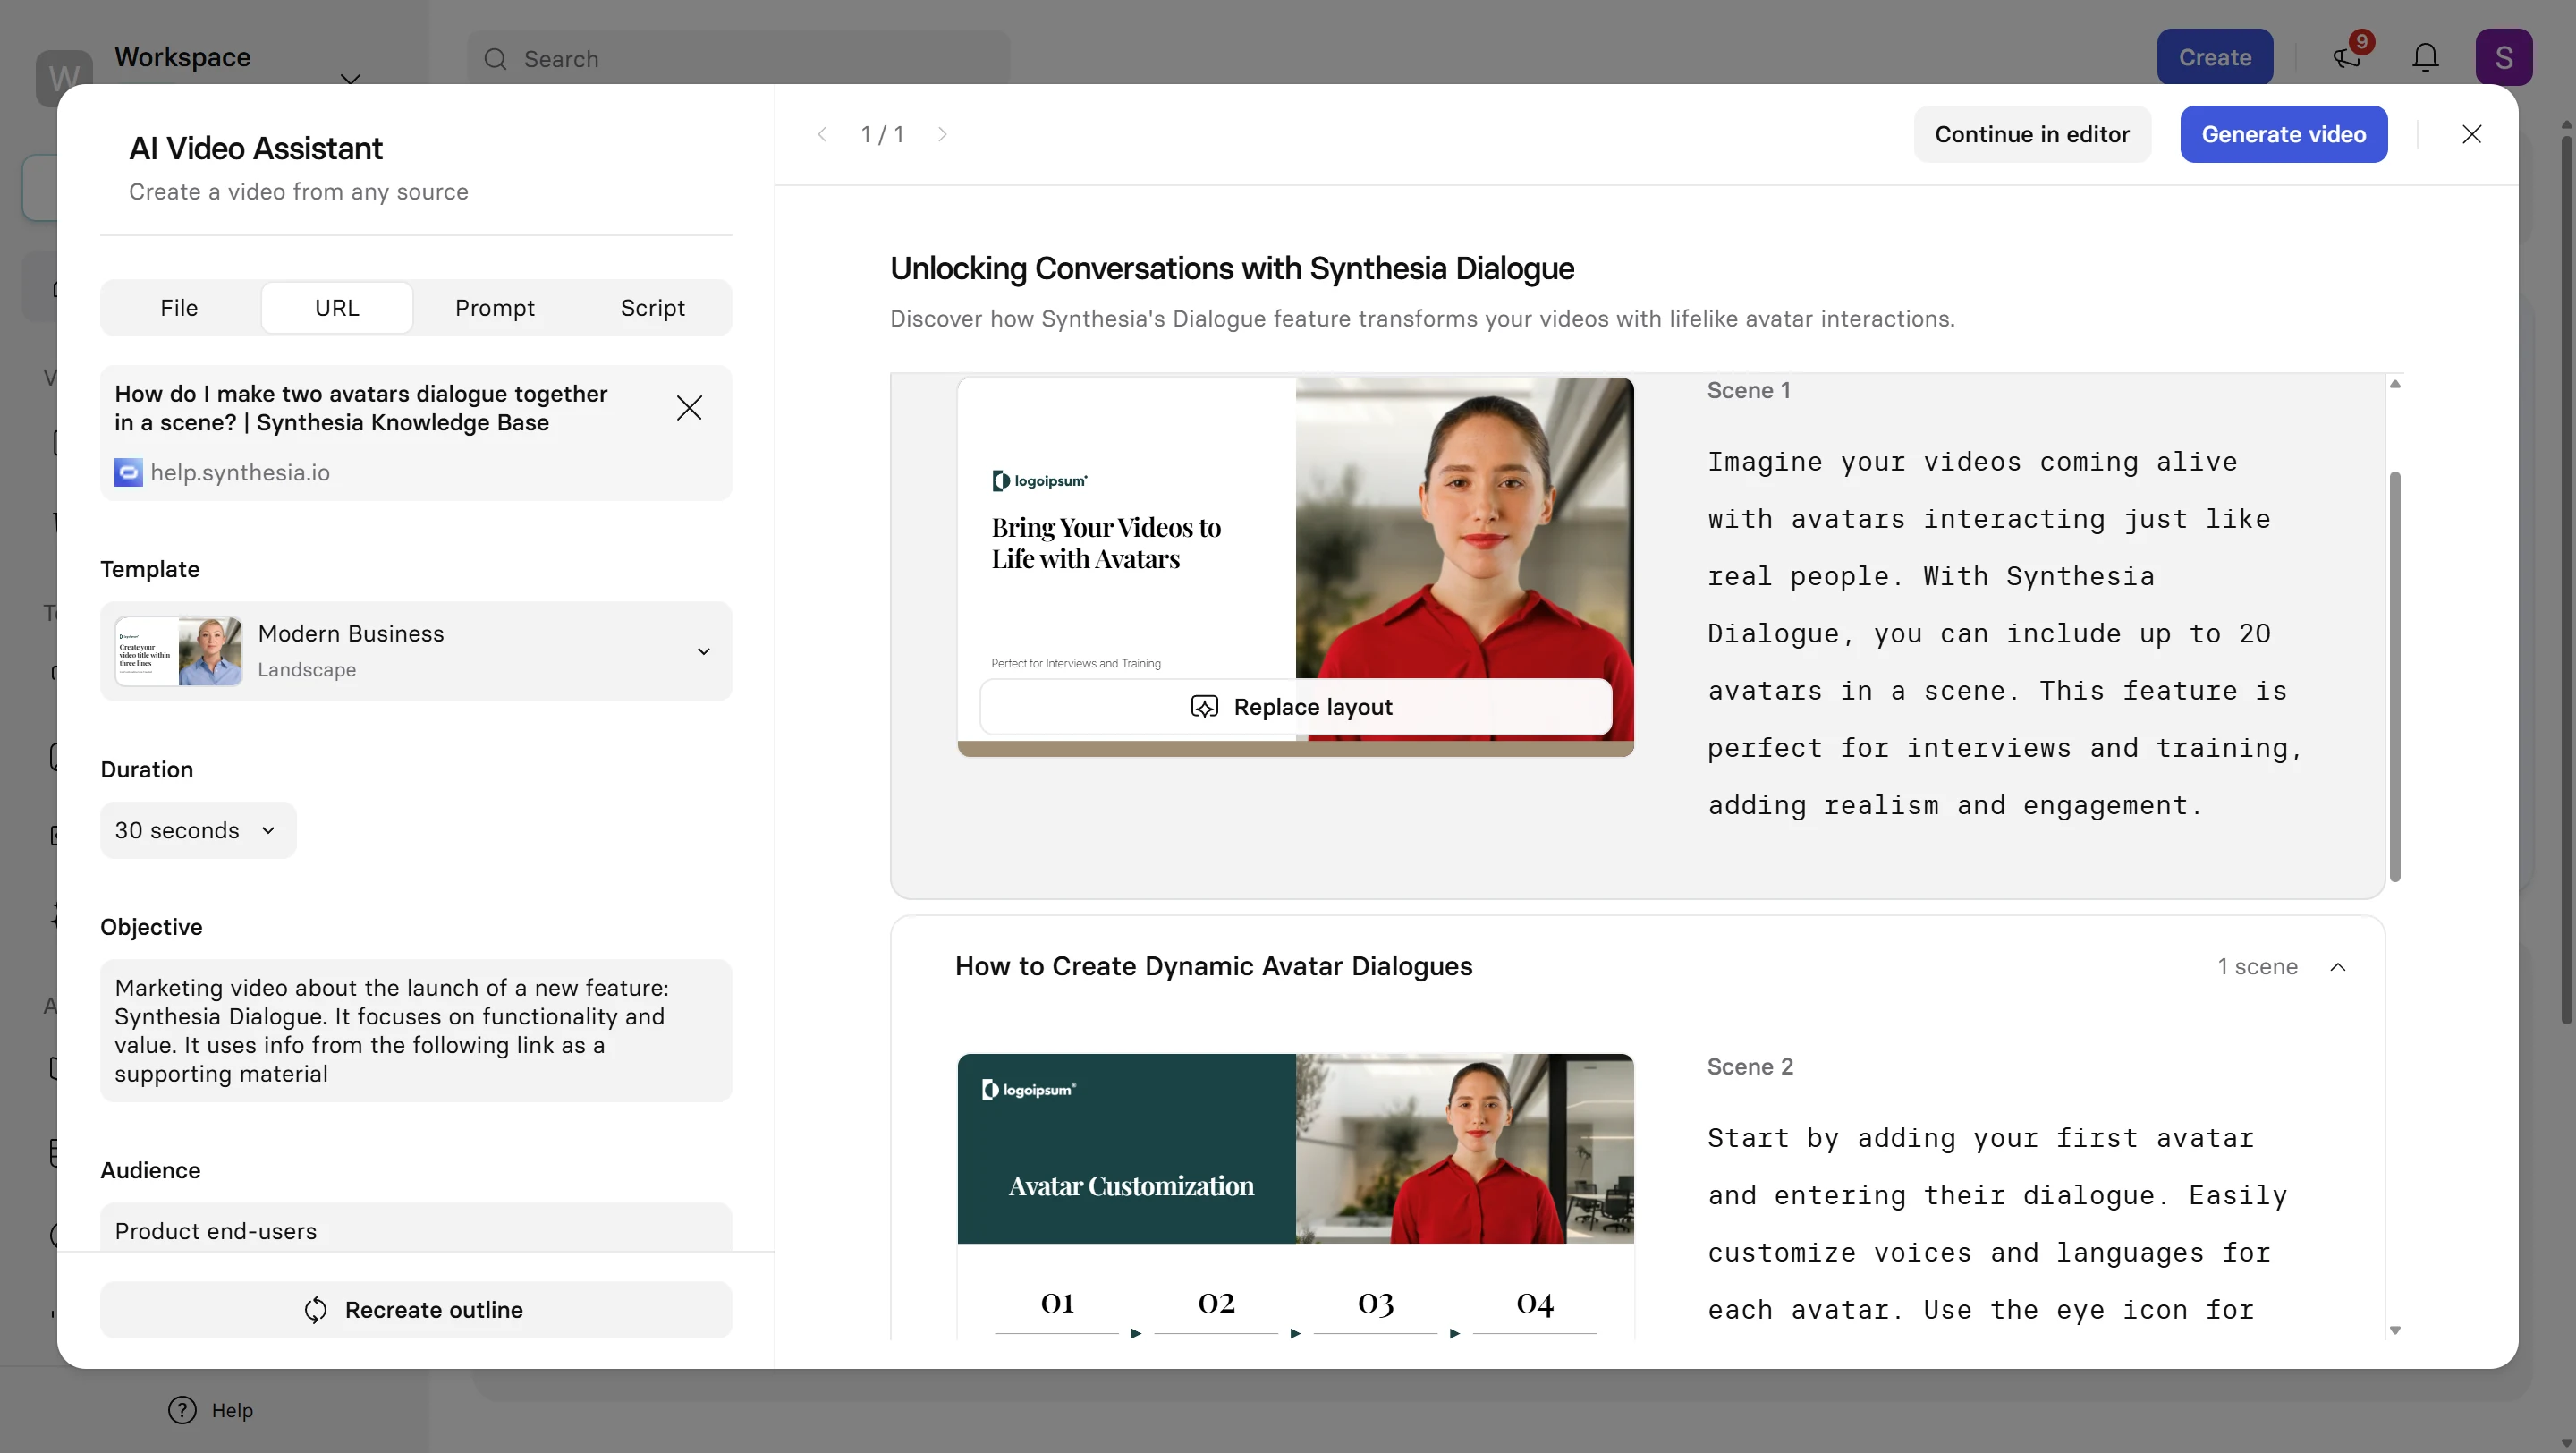The height and width of the screenshot is (1453, 2576).
Task: Open the Modern Business template dropdown
Action: pos(415,651)
